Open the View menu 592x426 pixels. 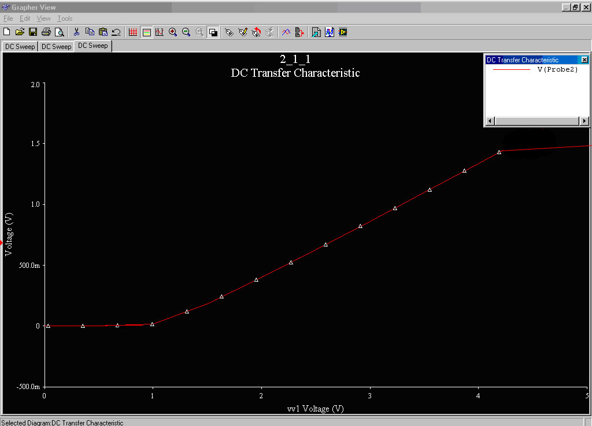[x=43, y=18]
